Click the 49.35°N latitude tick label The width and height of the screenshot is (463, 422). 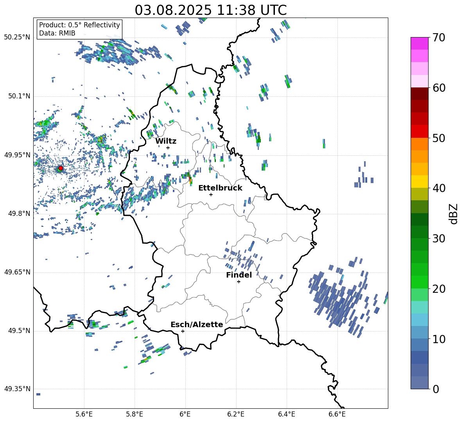pos(17,389)
